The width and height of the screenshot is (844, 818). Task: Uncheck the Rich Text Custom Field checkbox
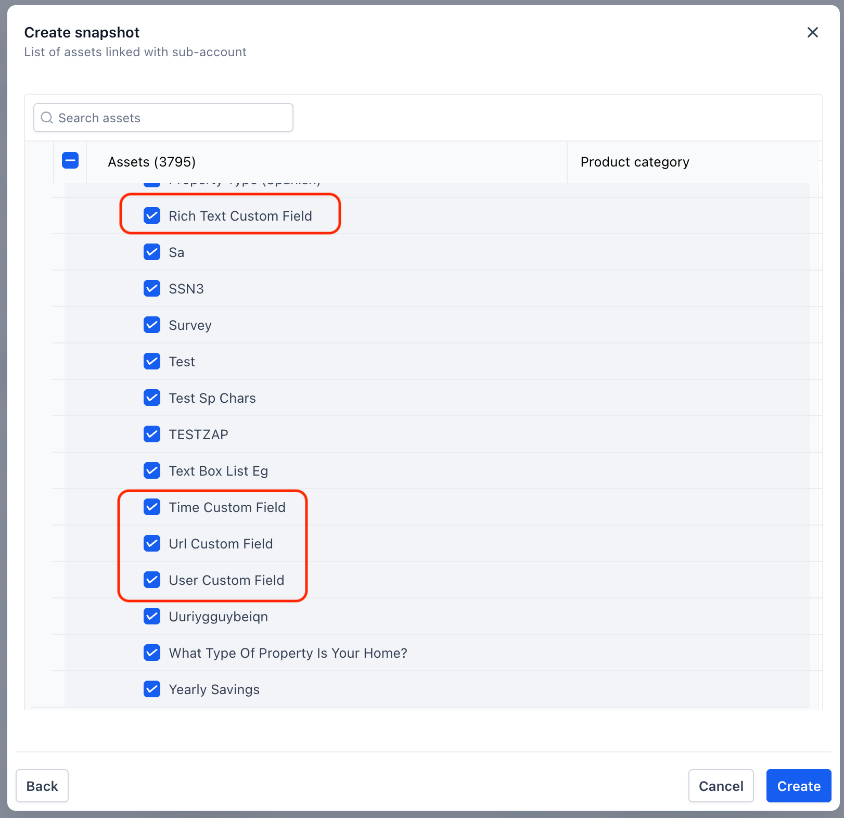[152, 215]
